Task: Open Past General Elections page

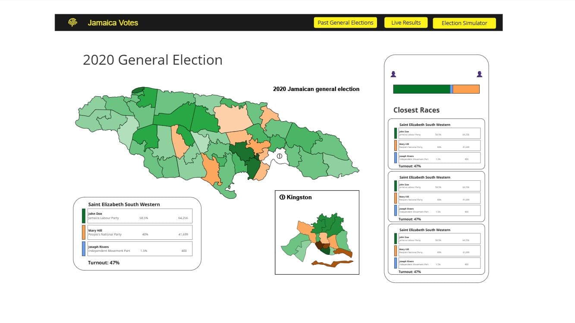Action: point(345,23)
